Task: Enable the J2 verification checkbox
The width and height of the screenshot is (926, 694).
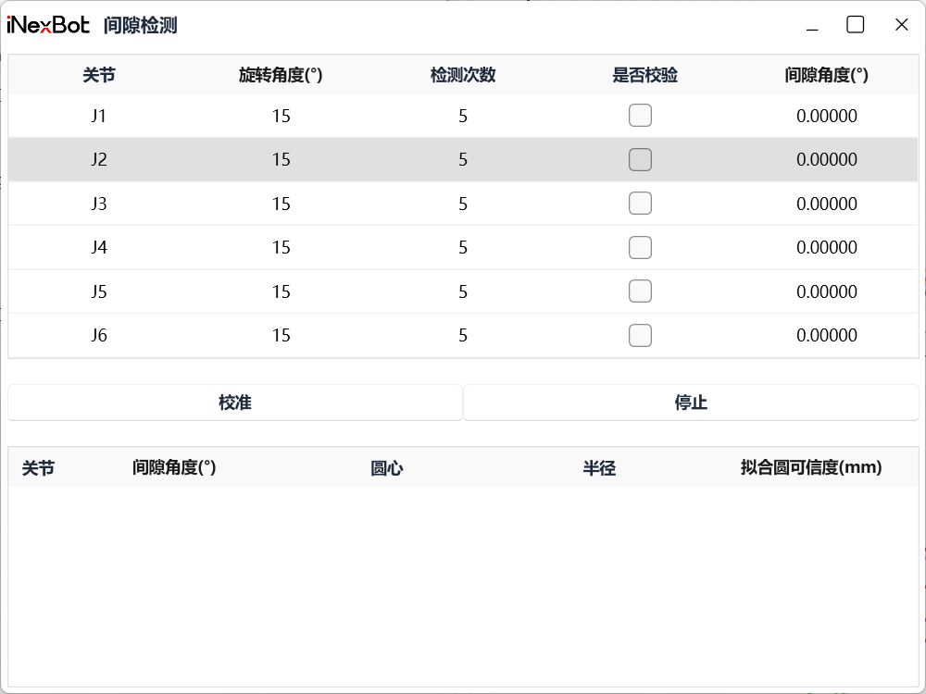Action: [x=640, y=159]
